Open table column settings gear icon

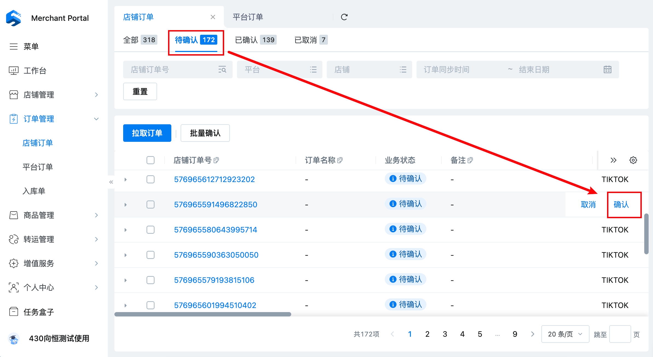coord(633,160)
